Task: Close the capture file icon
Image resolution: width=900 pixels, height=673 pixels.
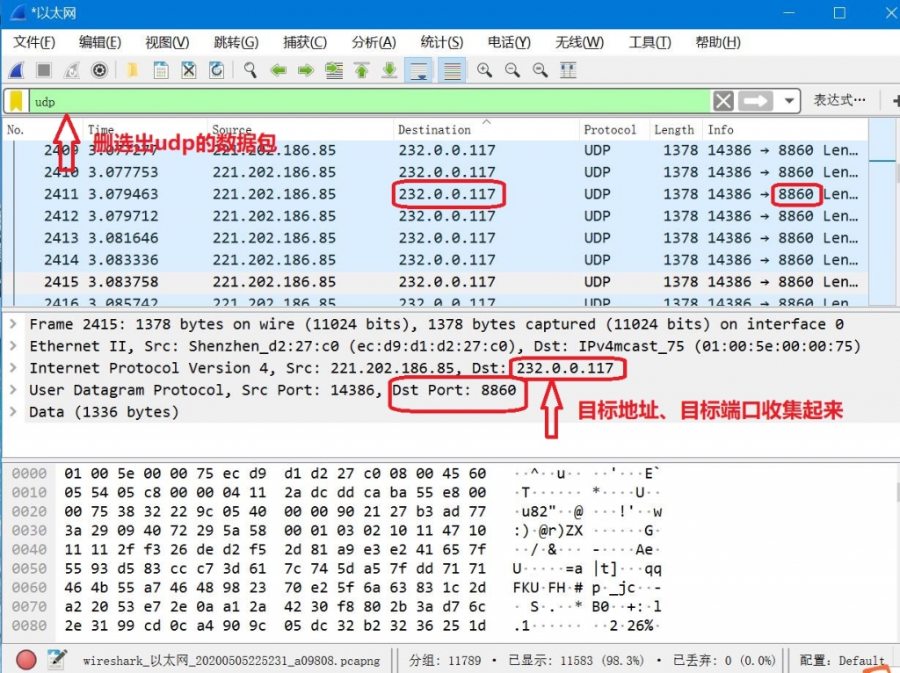Action: click(189, 70)
